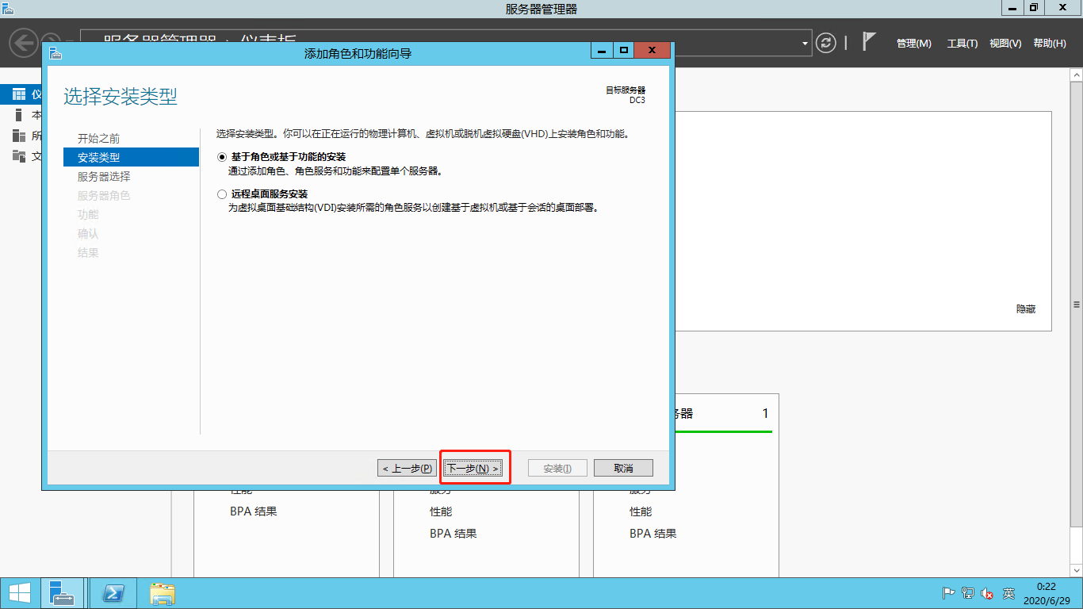Open the 工具(T) menu
1083x609 pixels.
962,44
